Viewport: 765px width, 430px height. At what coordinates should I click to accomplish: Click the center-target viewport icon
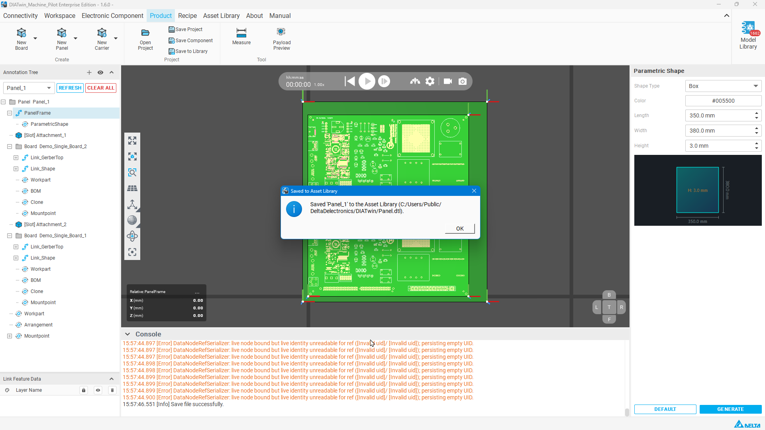pos(132,252)
